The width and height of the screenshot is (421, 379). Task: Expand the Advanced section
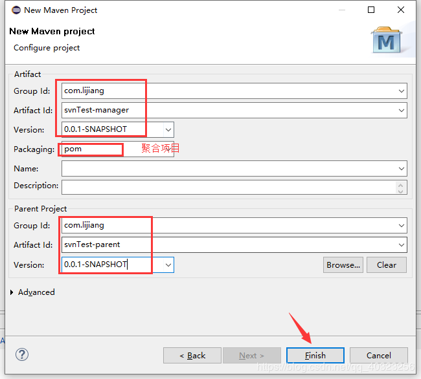tap(12, 292)
